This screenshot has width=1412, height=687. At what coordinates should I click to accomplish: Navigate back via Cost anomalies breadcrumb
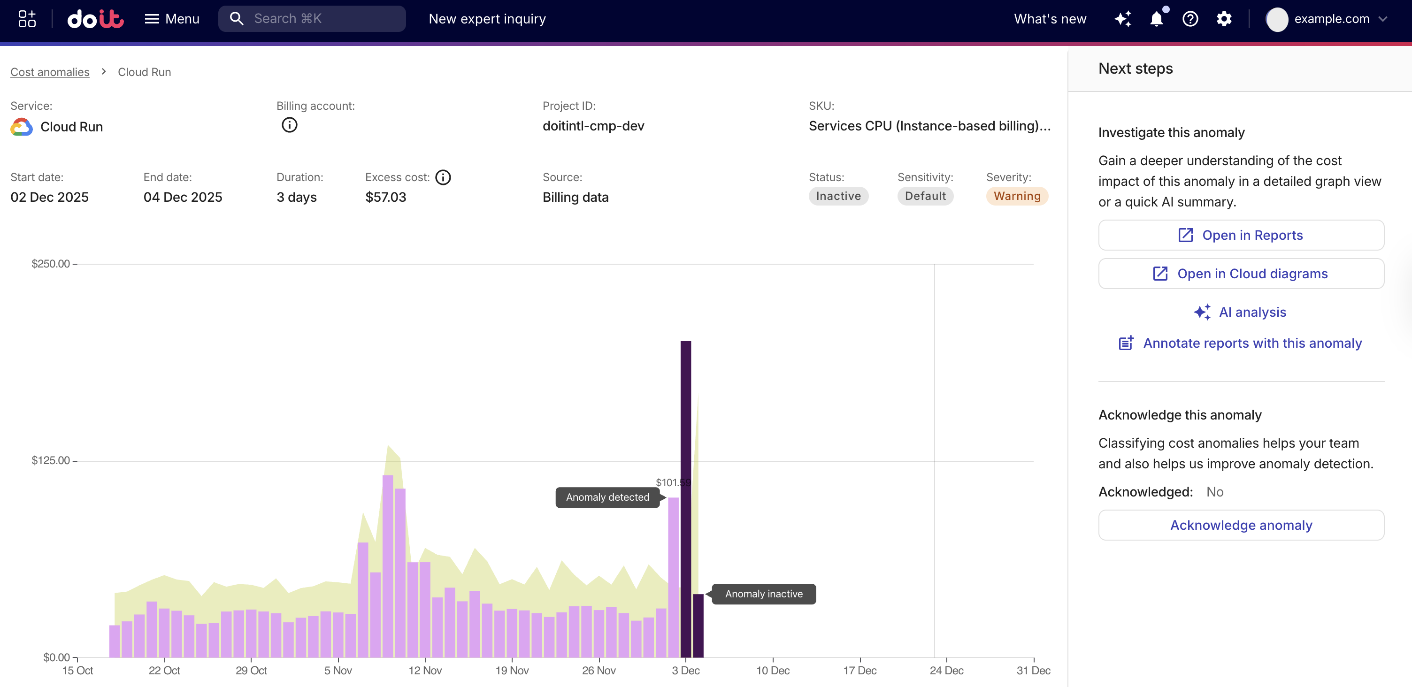click(x=49, y=72)
